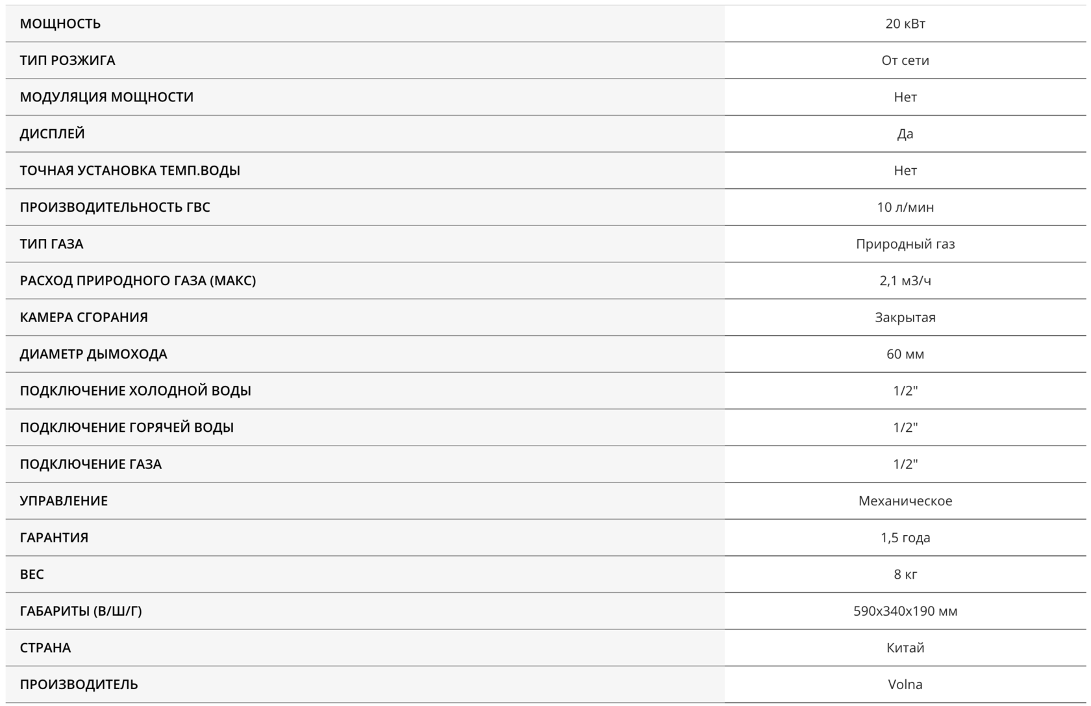
Task: Select the Закрытая chamber value
Action: click(x=905, y=318)
